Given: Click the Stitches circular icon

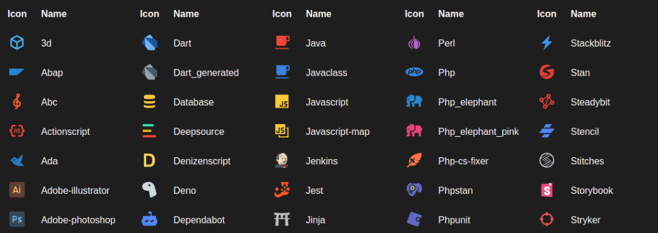Looking at the screenshot, I should click(547, 160).
